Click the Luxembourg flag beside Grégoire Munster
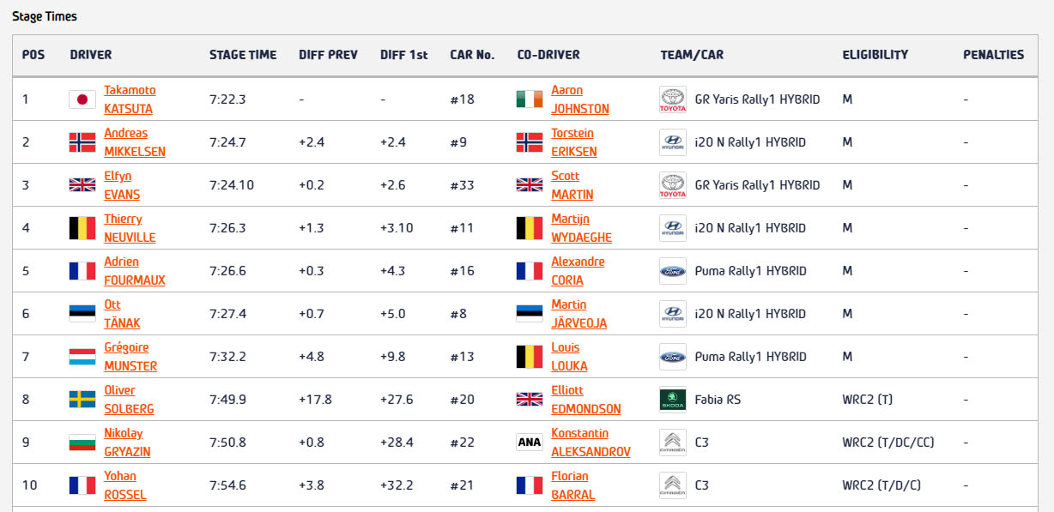The height and width of the screenshot is (512, 1054). pos(82,357)
